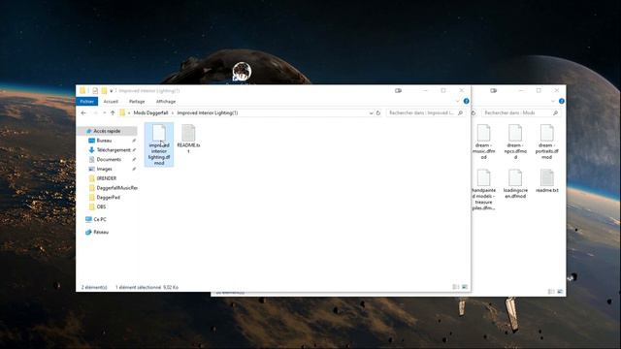Switch Mods window to large icons view
621x349 pixels.
coord(560,292)
